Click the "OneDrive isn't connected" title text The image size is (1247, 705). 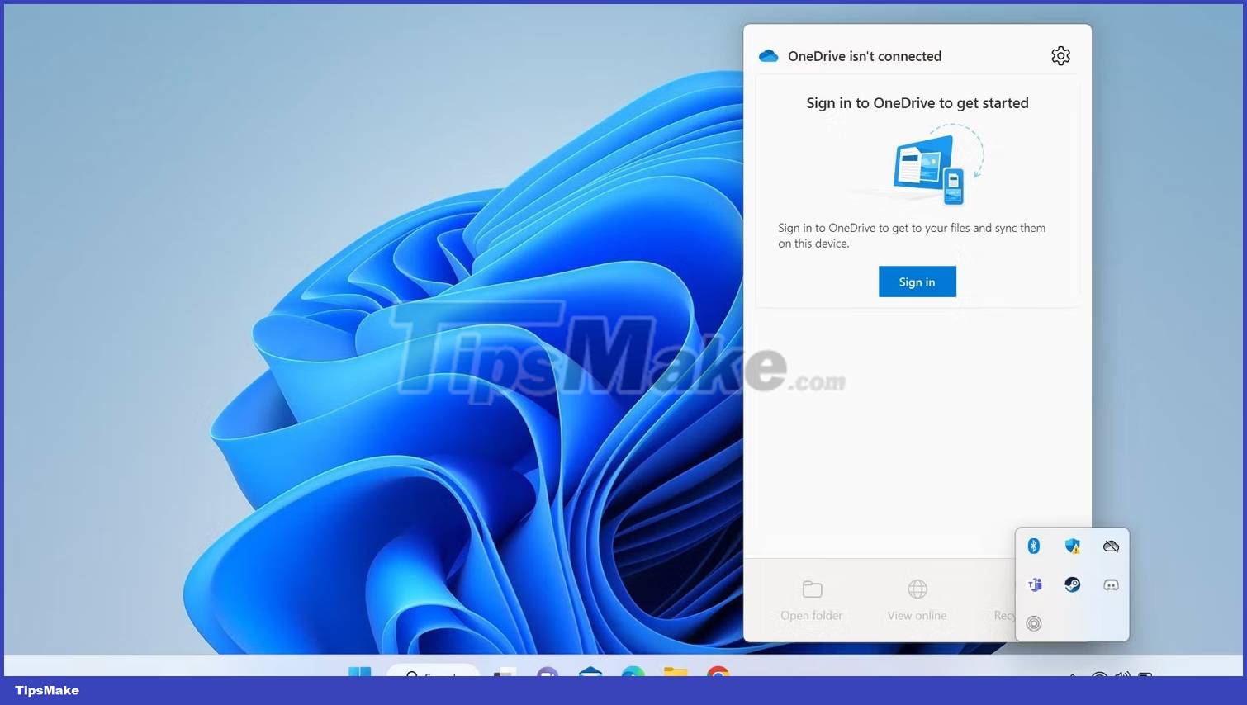point(864,56)
